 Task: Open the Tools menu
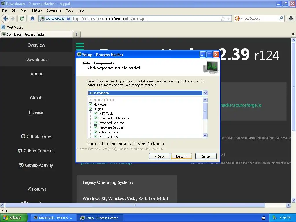pyautogui.click(x=69, y=11)
